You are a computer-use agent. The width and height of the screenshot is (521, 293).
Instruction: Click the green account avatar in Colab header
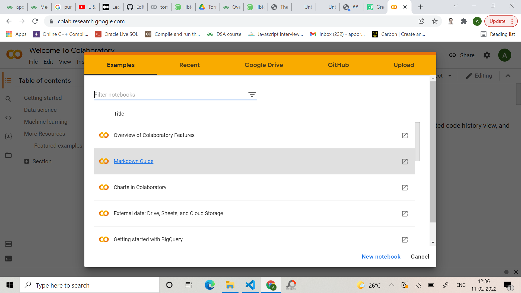504,55
